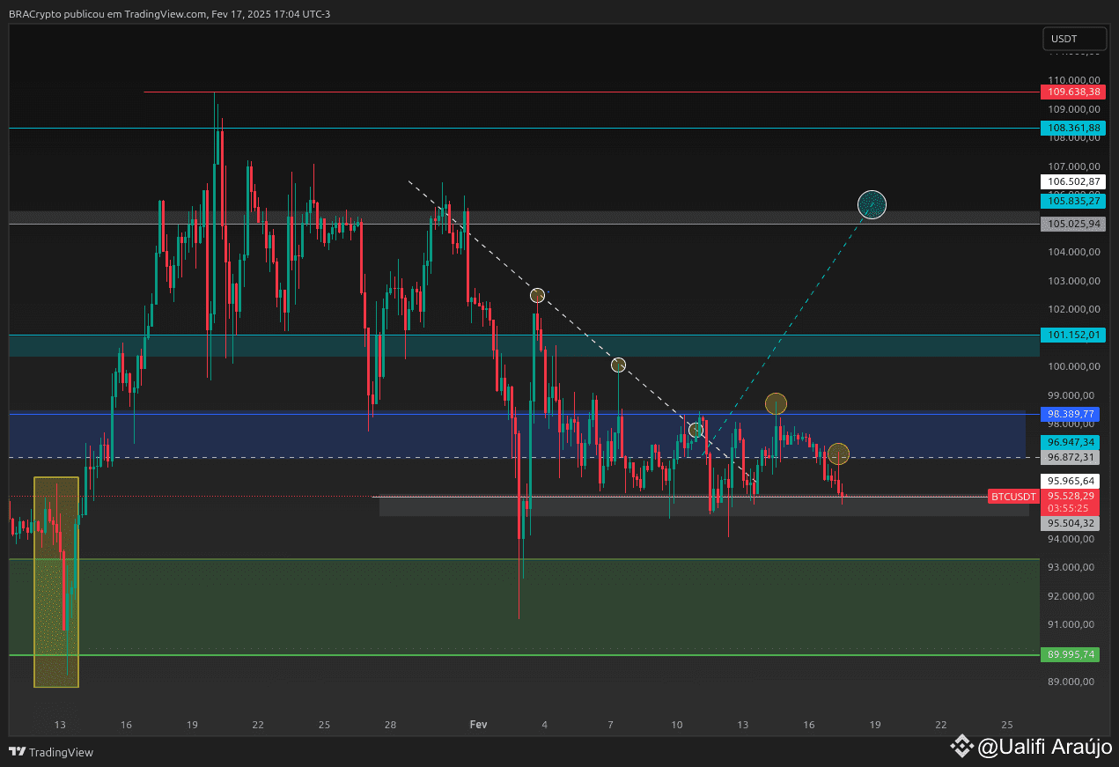
Task: Click the teal 101.152,01 price label
Action: (1071, 335)
